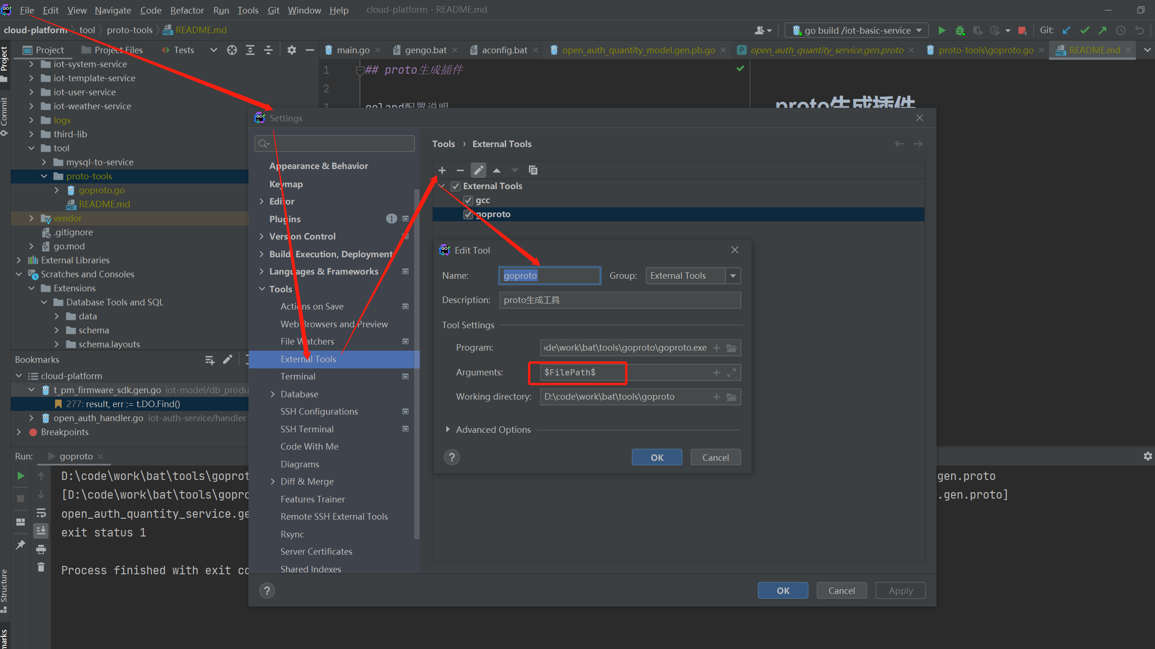This screenshot has height=649, width=1155.
Task: Browse for Program executable folder
Action: pyautogui.click(x=732, y=348)
